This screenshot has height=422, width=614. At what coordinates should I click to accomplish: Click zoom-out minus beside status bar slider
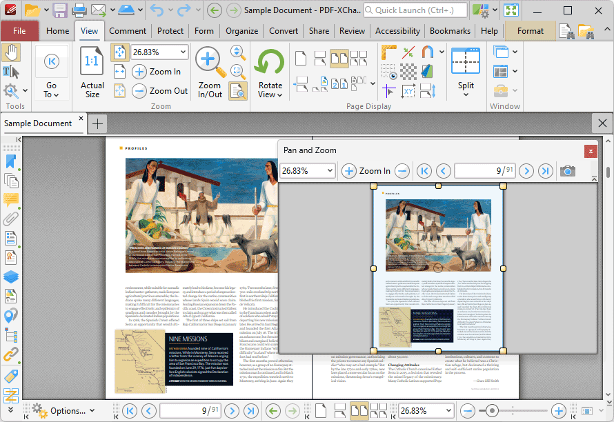point(468,411)
